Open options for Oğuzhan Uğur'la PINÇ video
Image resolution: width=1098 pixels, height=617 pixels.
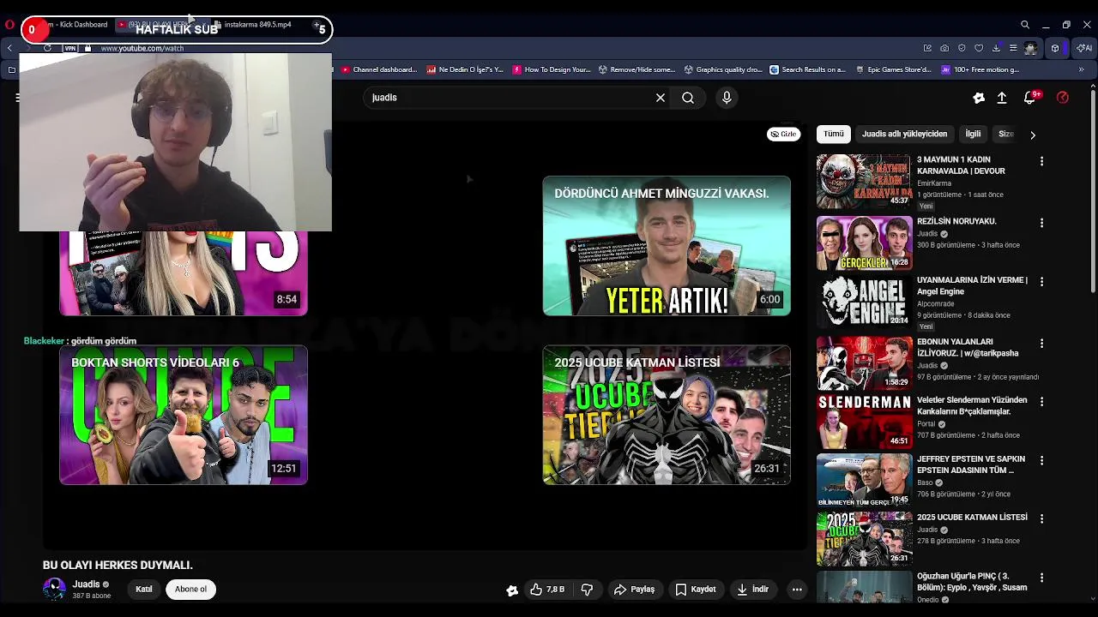tap(1041, 578)
